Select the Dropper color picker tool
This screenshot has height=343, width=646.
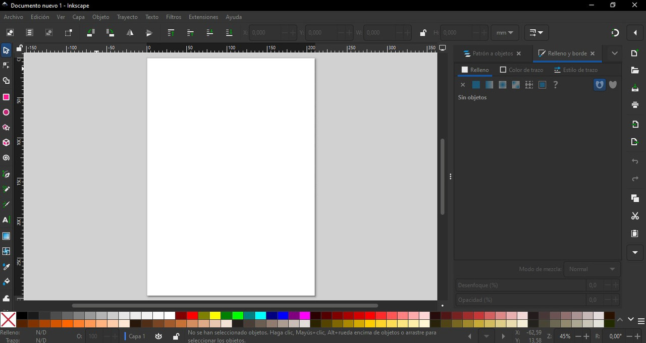[x=6, y=266]
